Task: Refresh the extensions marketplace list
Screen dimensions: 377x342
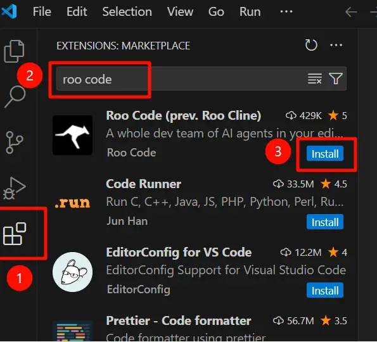Action: click(311, 45)
